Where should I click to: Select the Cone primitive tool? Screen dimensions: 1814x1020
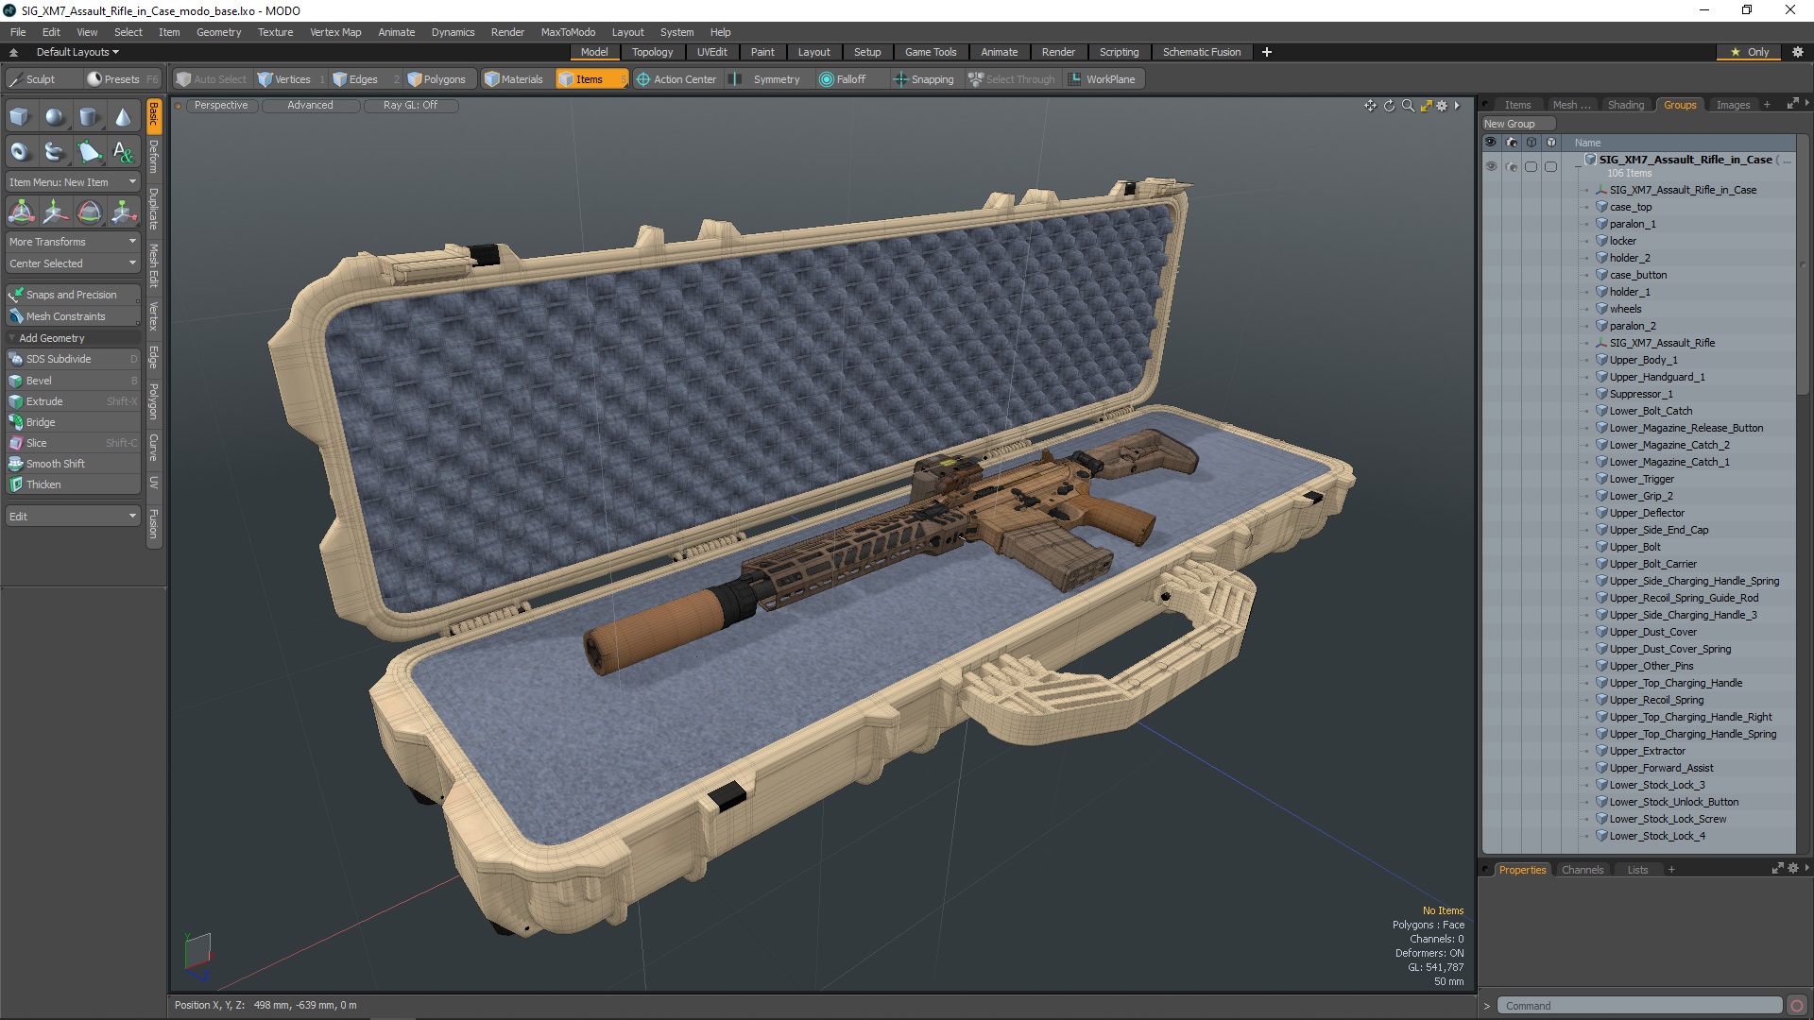[x=123, y=117]
